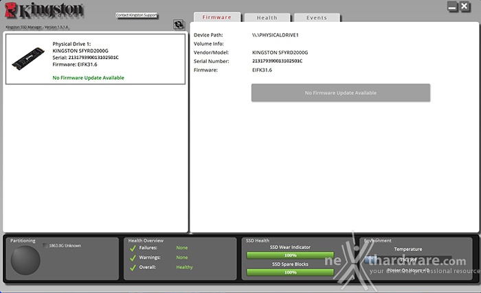Click KINGSTON SFYRD2000G in drive list
481x293 pixels.
point(80,51)
